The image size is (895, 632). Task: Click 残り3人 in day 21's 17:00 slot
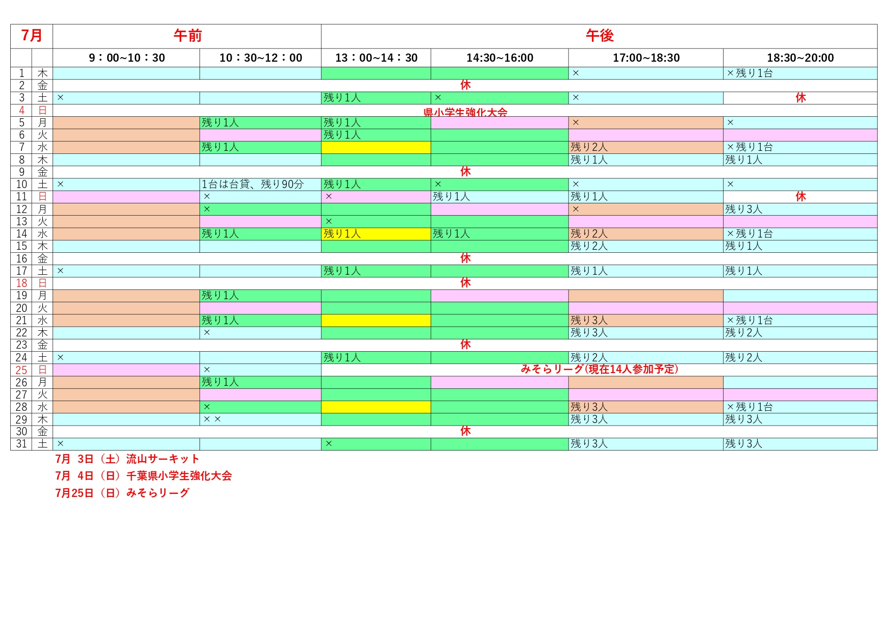[x=646, y=321]
